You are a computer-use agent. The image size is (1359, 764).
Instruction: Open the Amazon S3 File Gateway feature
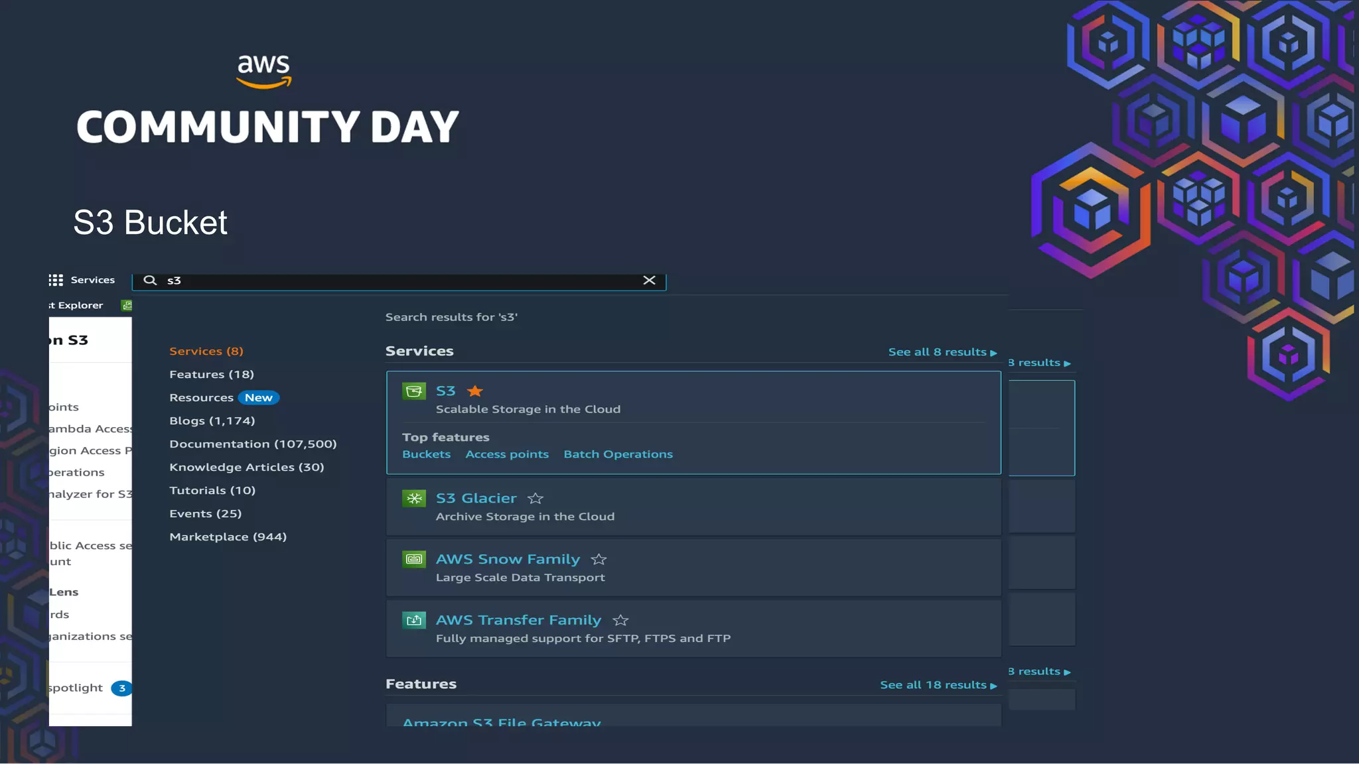click(502, 722)
